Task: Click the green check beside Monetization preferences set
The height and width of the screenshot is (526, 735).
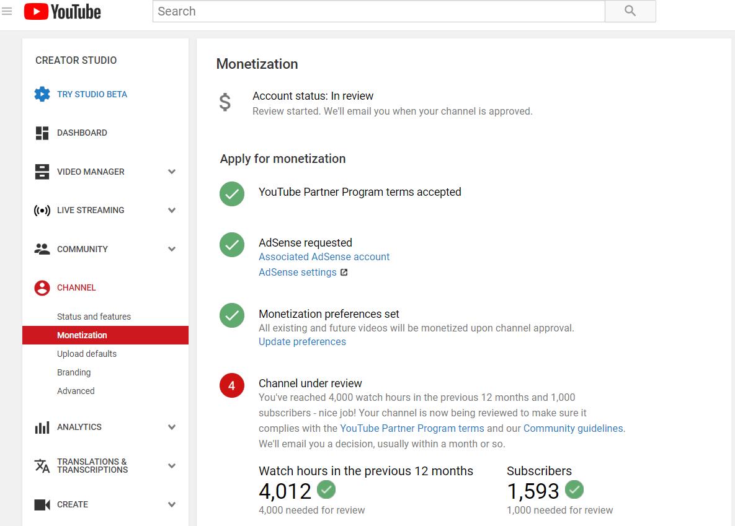Action: tap(232, 315)
